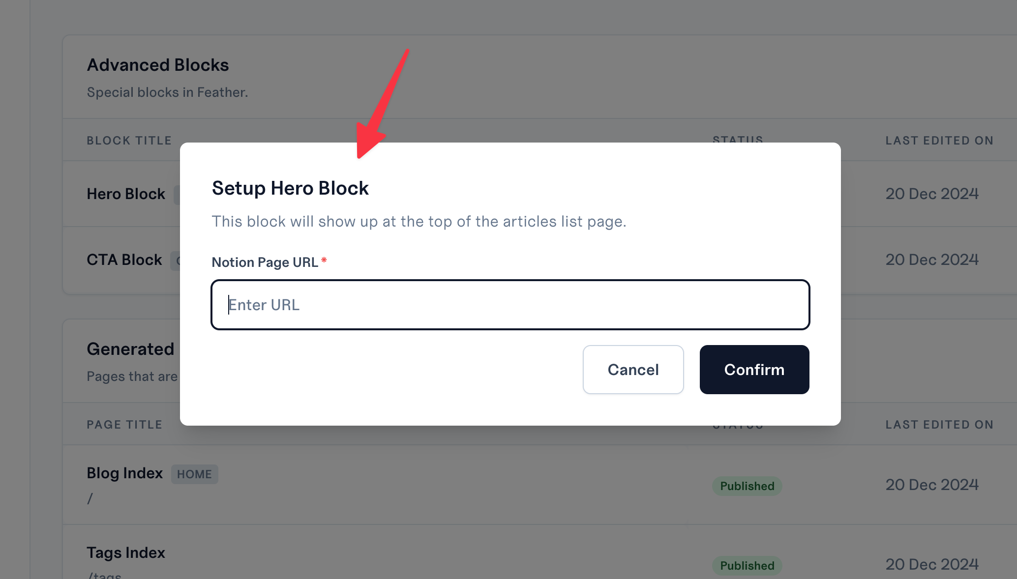Cancel the Setup Hero Block dialog
This screenshot has height=579, width=1017.
point(633,370)
